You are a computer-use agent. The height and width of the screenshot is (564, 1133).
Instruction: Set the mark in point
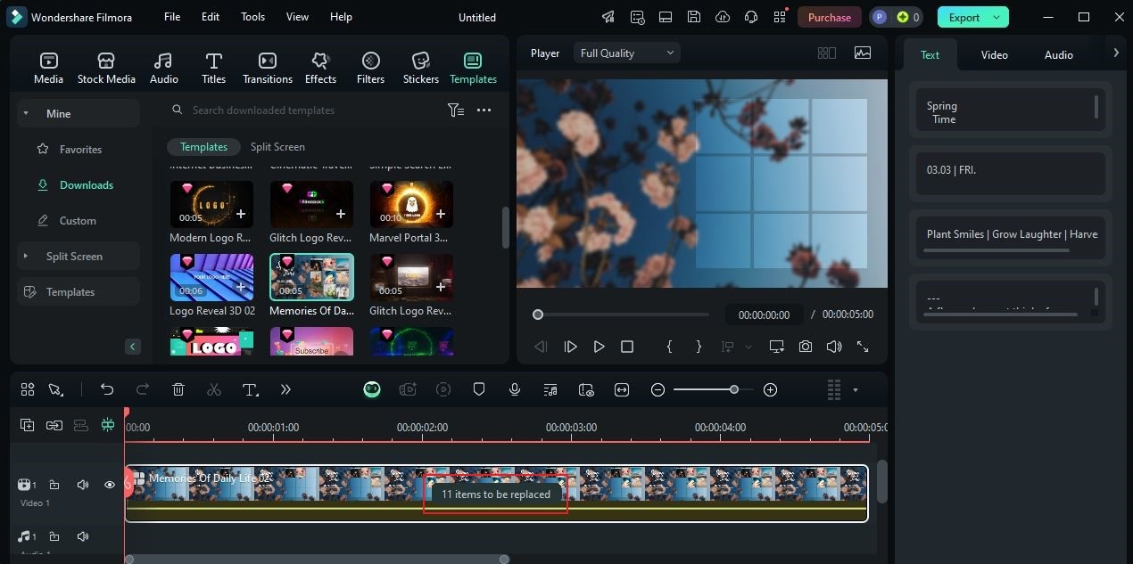click(x=669, y=347)
